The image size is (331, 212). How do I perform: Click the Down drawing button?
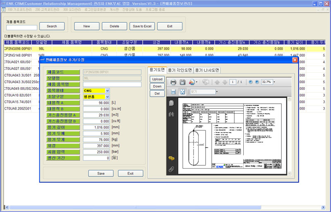pyautogui.click(x=157, y=86)
